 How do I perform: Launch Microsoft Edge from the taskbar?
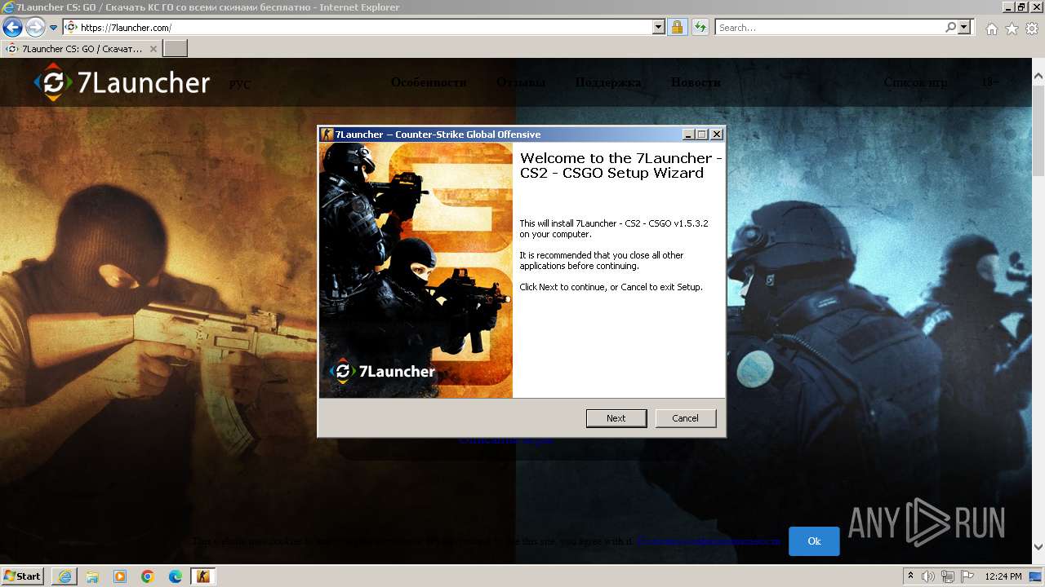(176, 576)
